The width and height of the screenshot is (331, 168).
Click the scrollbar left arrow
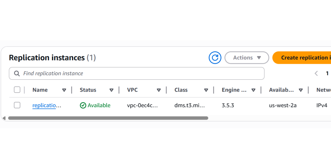[4, 118]
